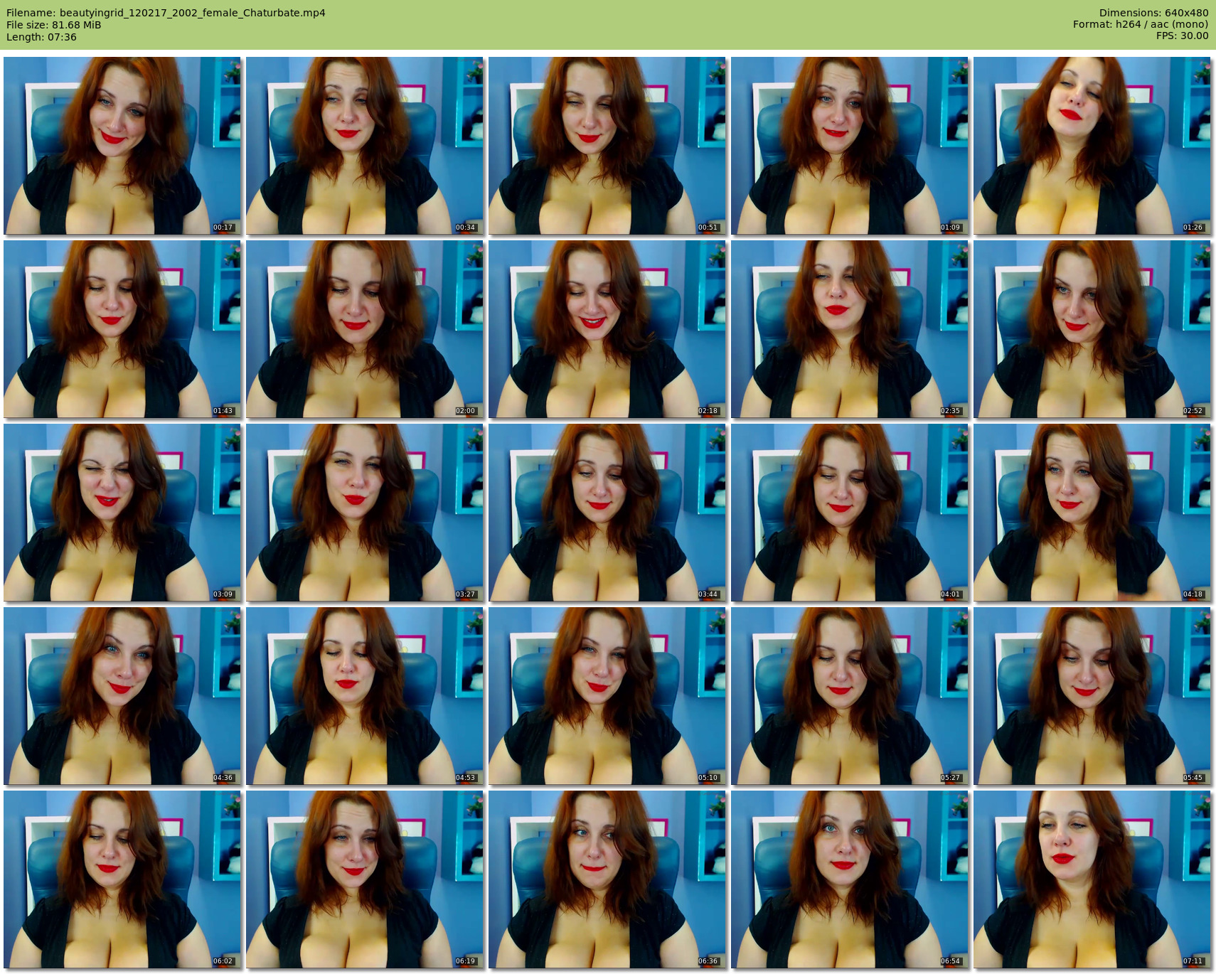Click the frame with timestamp 06:54
The width and height of the screenshot is (1216, 974).
(x=850, y=879)
